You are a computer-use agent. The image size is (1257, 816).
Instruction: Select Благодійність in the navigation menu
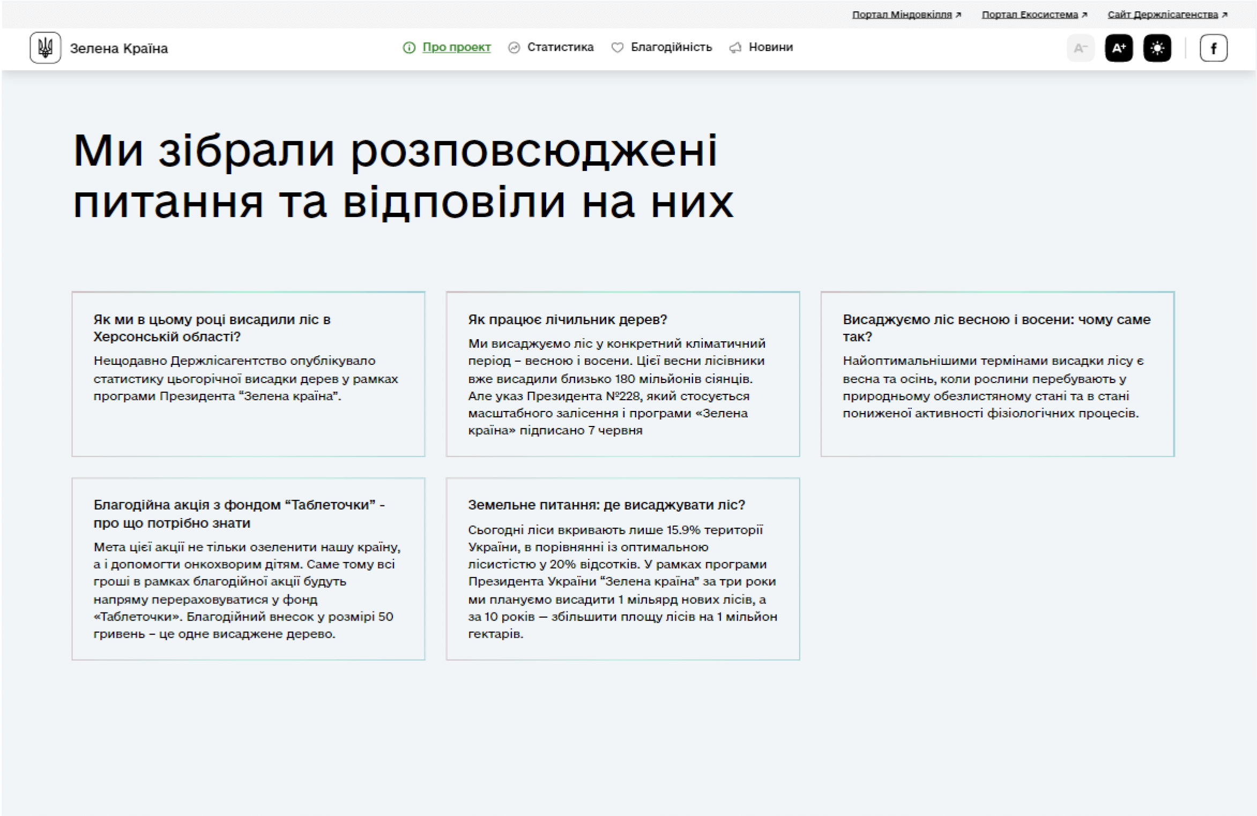[x=671, y=48]
